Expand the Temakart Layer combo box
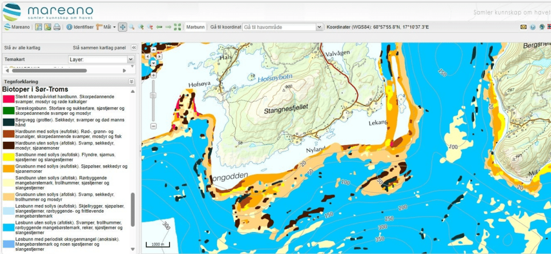Screen dimensions: 551x254 coord(130,59)
